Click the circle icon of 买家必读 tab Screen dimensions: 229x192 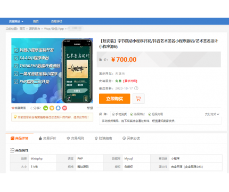124,138
